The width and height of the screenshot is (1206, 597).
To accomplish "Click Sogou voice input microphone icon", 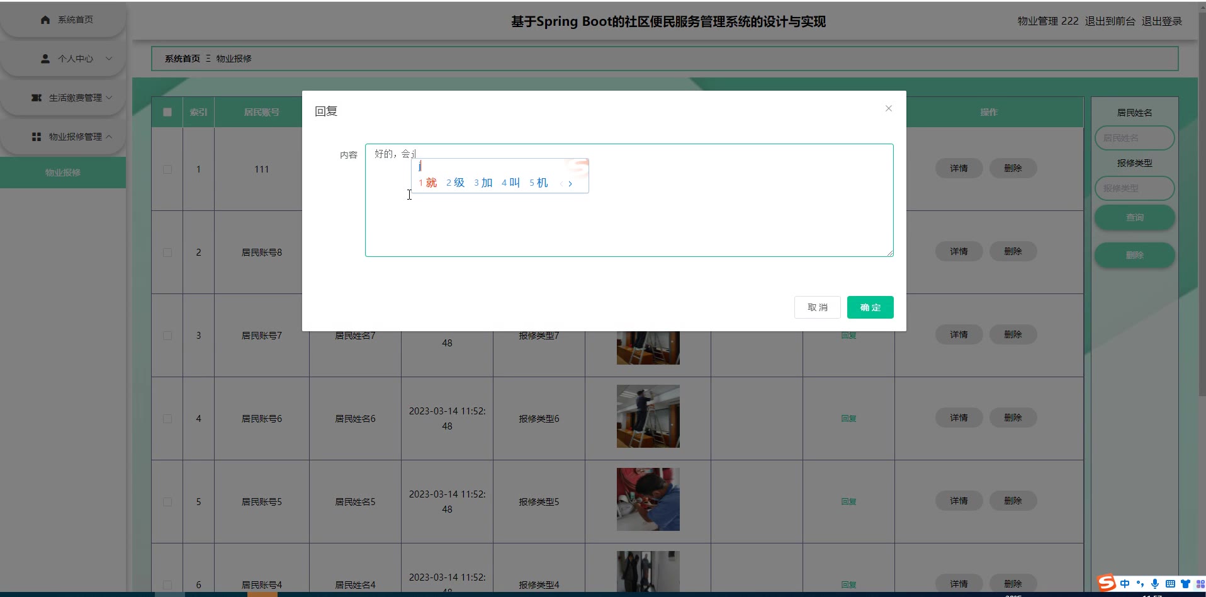I will 1155,584.
